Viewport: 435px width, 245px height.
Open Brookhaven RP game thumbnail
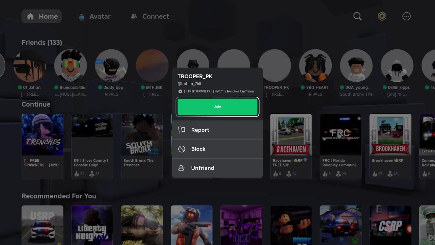tap(390, 134)
